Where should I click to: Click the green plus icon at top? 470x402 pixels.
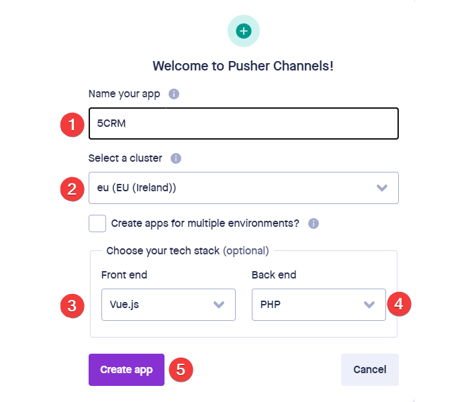[243, 31]
